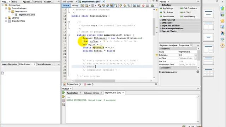Image resolution: width=226 pixels, height=127 pixels.
Task: Switch to History view
Action: [x=75, y=6]
